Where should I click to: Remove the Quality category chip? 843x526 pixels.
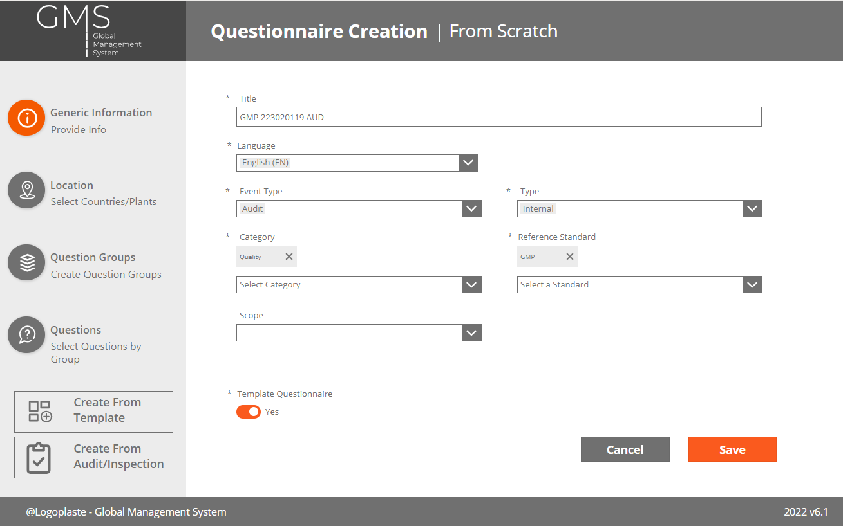point(288,256)
